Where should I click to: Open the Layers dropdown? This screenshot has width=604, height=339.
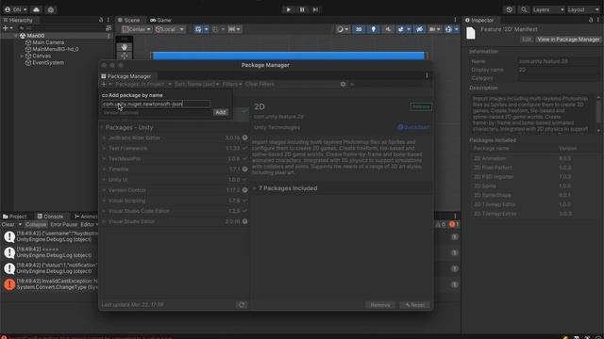click(x=548, y=9)
